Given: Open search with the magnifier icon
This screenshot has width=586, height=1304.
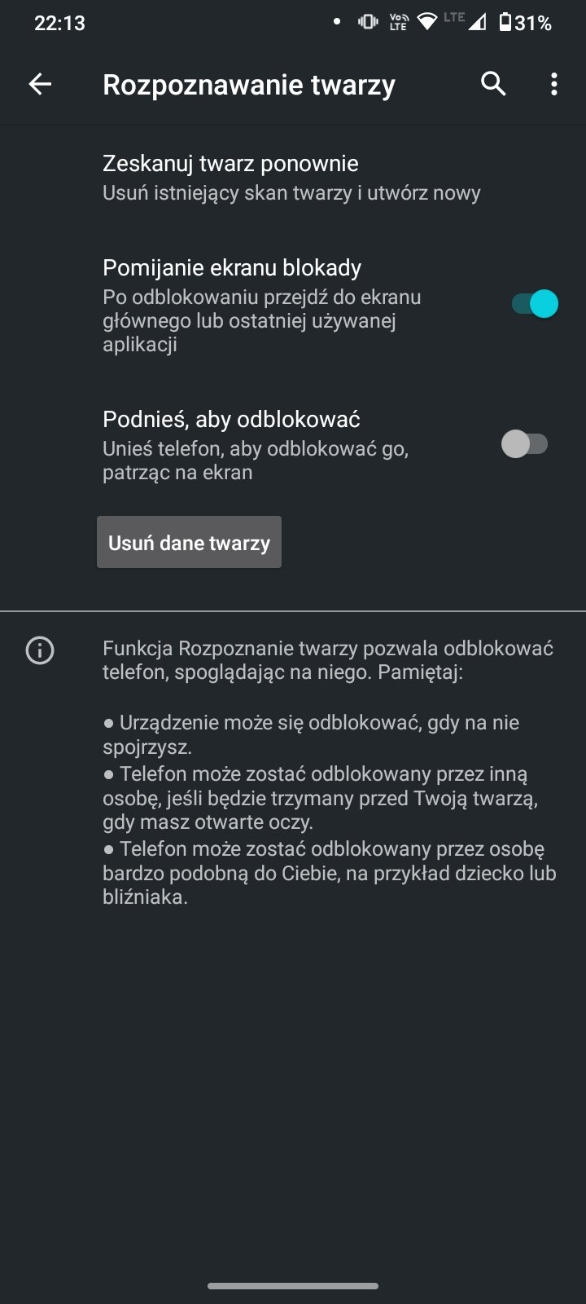Looking at the screenshot, I should tap(493, 84).
